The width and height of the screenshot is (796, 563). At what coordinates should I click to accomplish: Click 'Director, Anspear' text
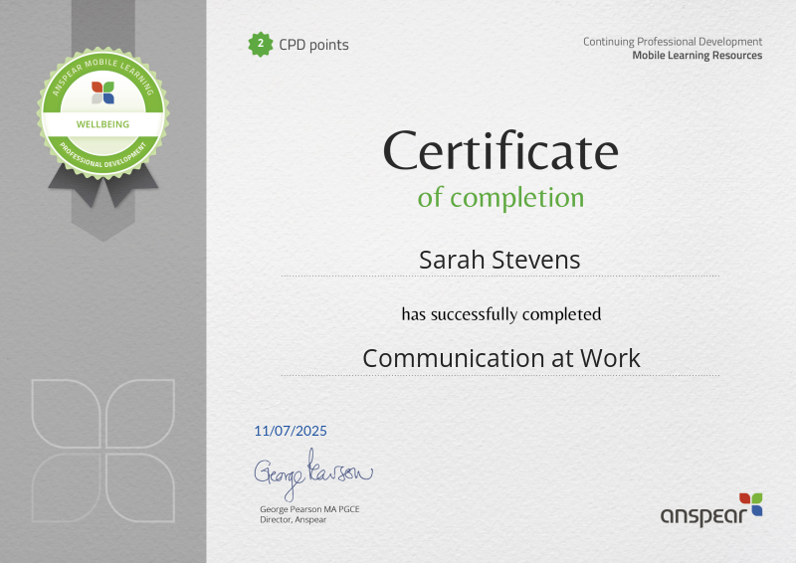coord(293,520)
